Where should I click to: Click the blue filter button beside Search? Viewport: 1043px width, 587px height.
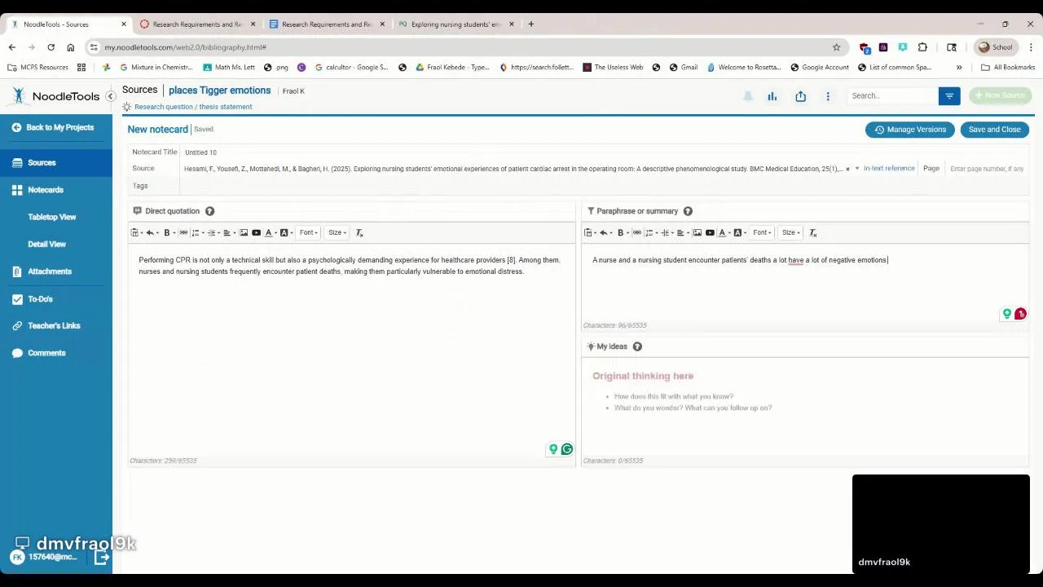[949, 96]
